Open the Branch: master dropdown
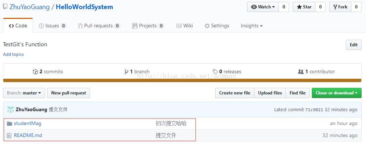Screen dimensions: 366x144 coord(24,93)
